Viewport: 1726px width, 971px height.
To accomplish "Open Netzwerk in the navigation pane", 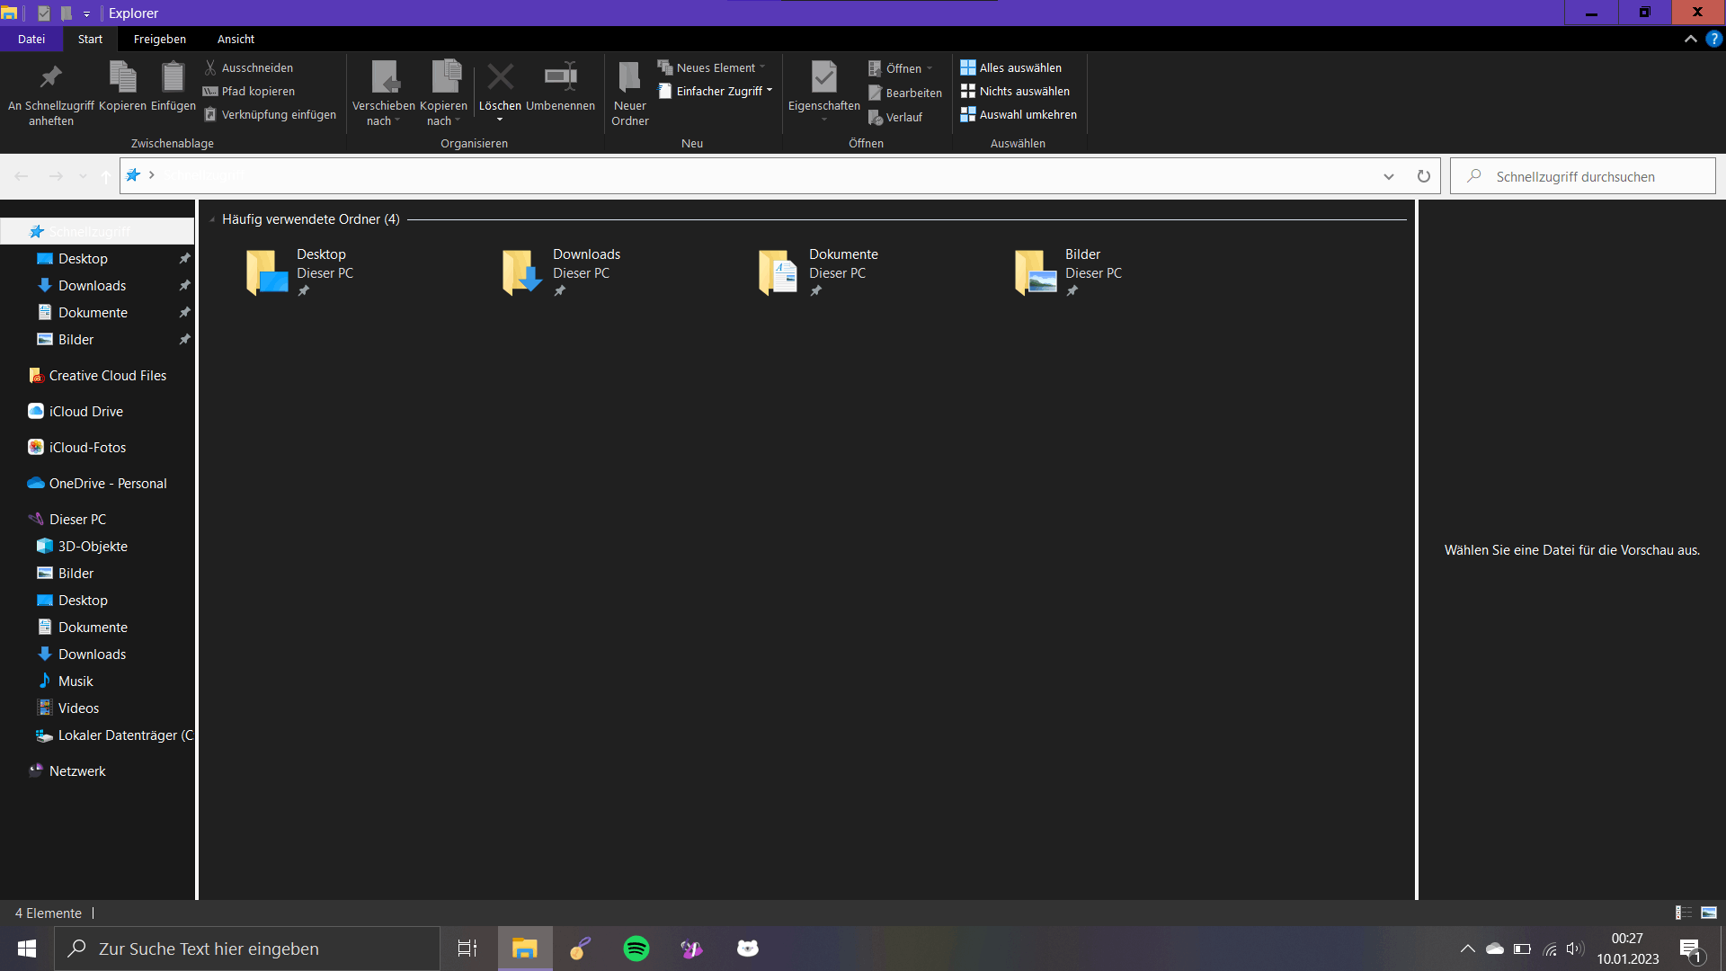I will click(67, 771).
